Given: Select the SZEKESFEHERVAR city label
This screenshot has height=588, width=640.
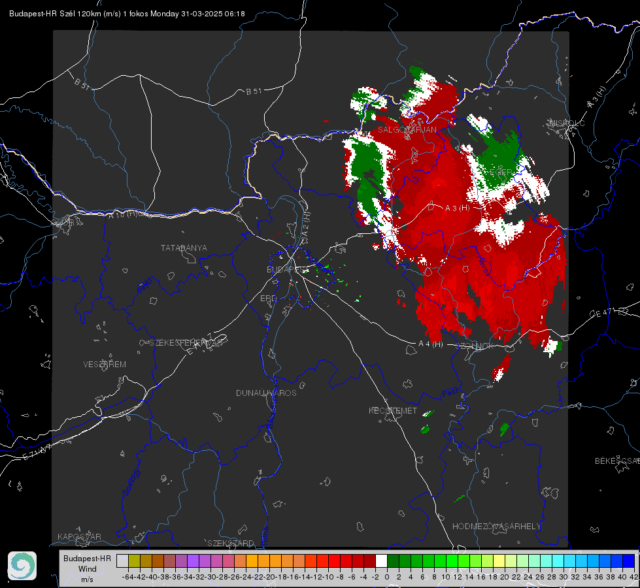Looking at the screenshot, I should pyautogui.click(x=186, y=343).
